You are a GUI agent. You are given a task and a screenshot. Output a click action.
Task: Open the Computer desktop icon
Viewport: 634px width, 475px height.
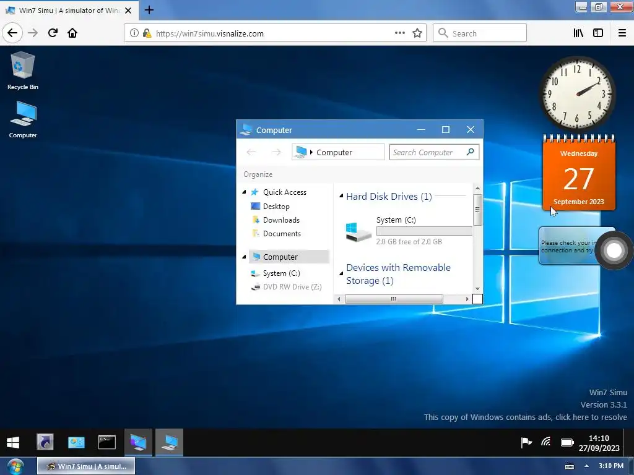coord(23,119)
